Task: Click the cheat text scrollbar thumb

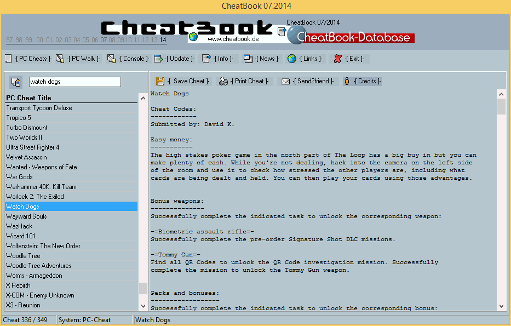Action: click(502, 107)
